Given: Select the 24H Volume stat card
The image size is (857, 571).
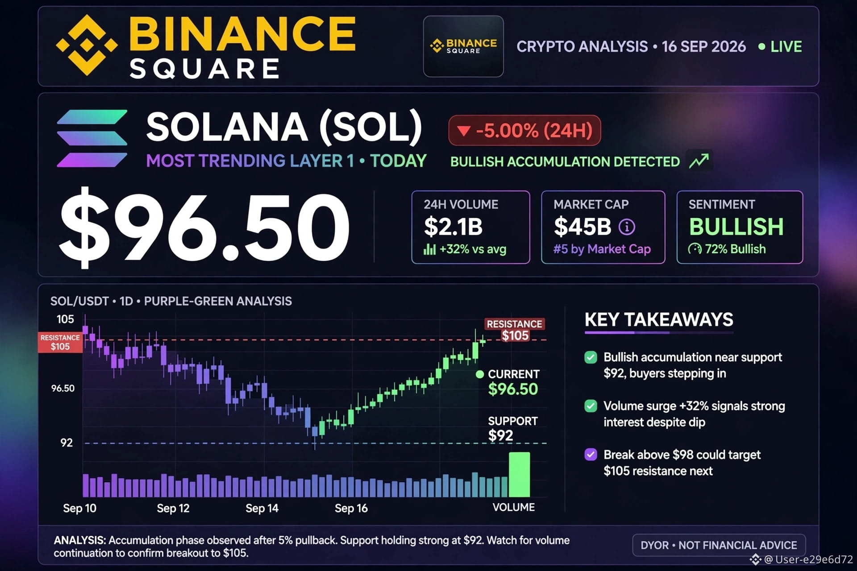Looking at the screenshot, I should coord(470,227).
